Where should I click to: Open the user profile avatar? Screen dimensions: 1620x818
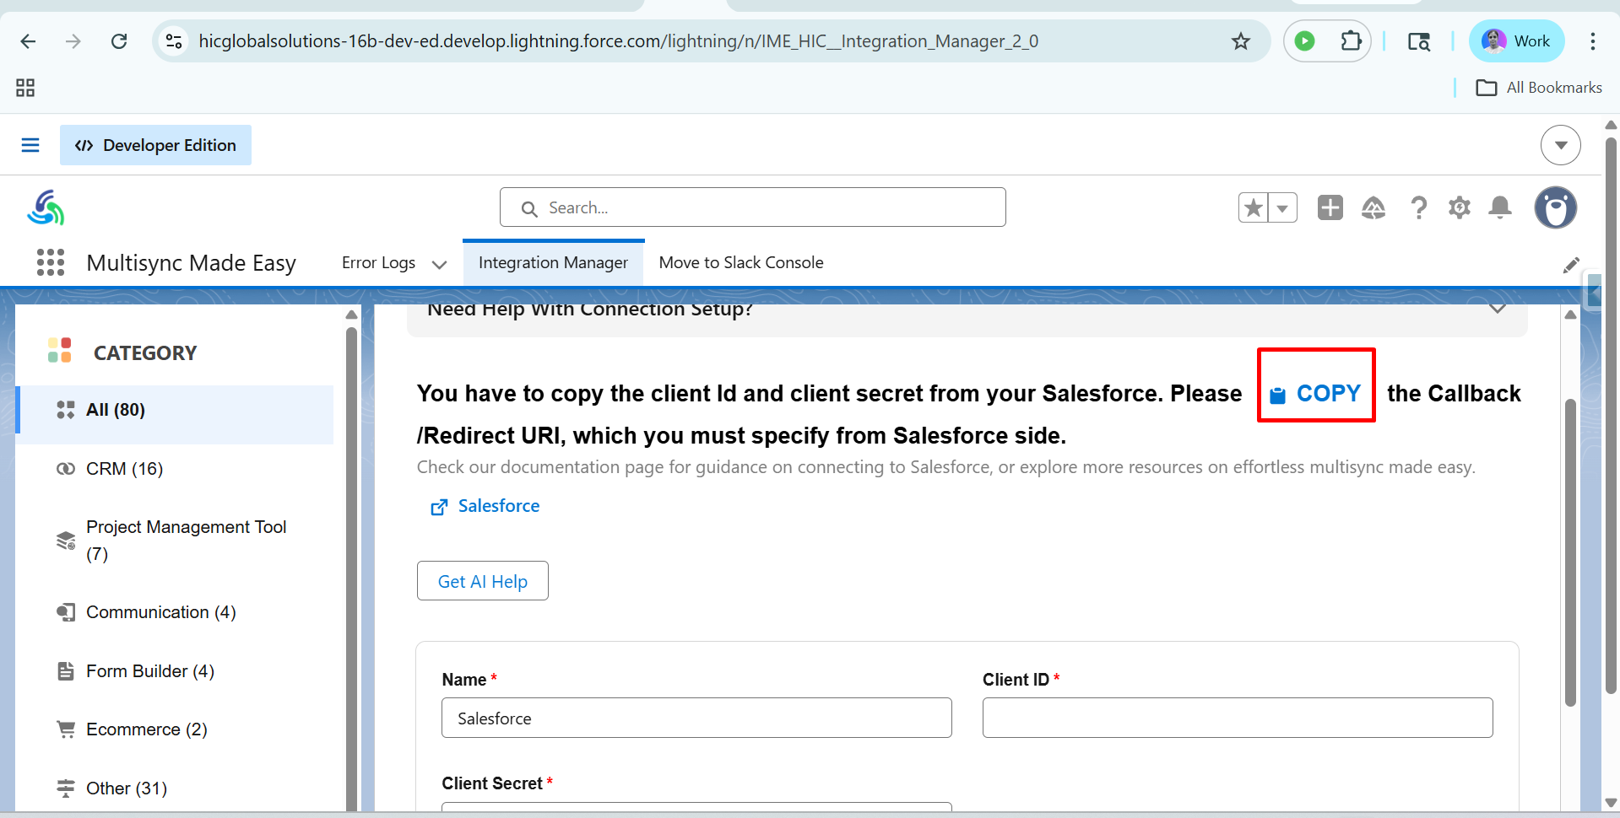click(x=1555, y=207)
